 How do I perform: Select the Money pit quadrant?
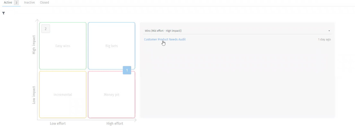[x=111, y=94]
